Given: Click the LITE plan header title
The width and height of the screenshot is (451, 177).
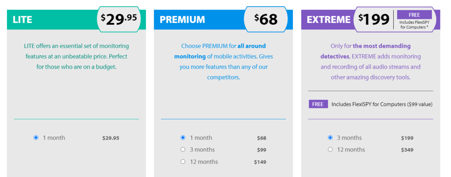Looking at the screenshot, I should coord(22,19).
